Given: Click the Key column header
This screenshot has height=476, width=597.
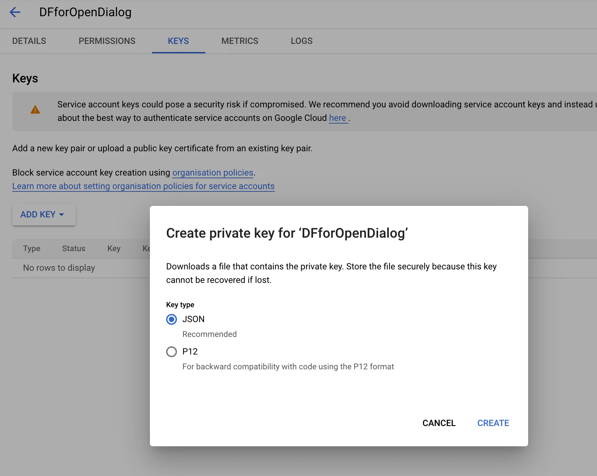Looking at the screenshot, I should [114, 248].
